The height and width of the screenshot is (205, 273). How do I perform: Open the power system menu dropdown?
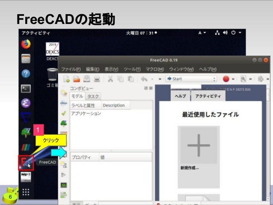click(240, 33)
